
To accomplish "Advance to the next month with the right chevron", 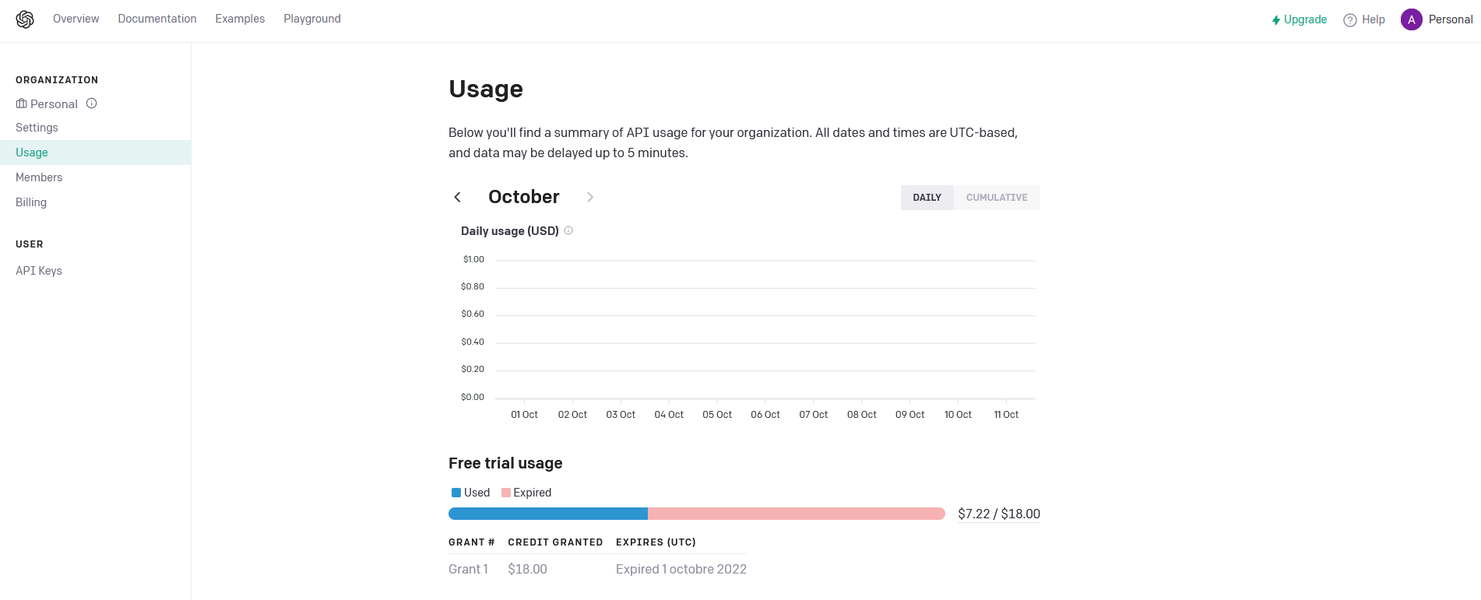I will (590, 197).
